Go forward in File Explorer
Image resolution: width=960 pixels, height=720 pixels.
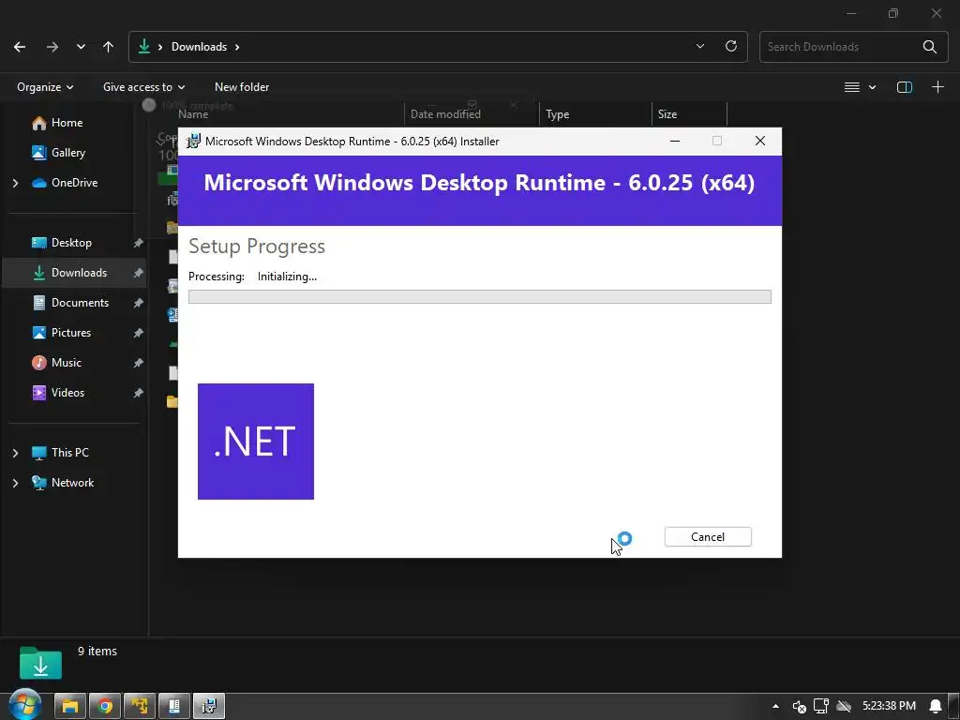click(52, 47)
